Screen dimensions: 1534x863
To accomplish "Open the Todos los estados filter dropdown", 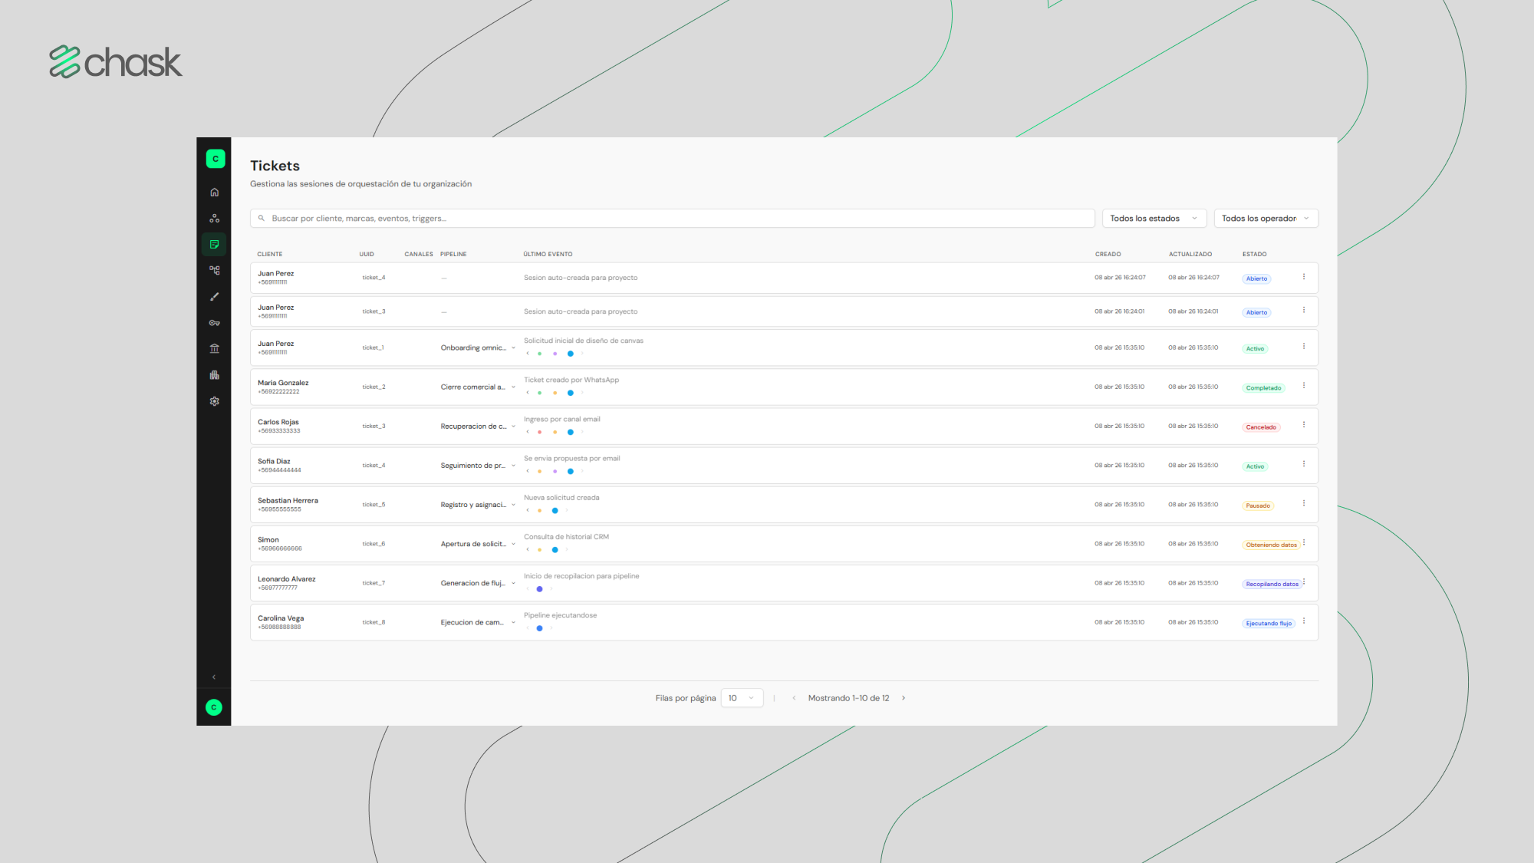I will (x=1154, y=219).
